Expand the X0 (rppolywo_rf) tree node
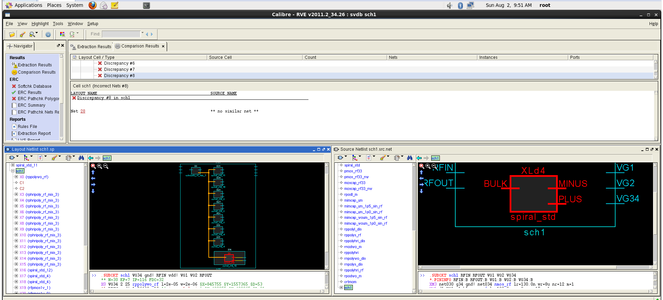The image size is (663, 300). click(16, 177)
